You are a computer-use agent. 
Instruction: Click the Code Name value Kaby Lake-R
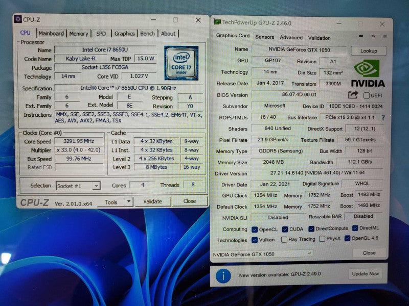pos(80,59)
